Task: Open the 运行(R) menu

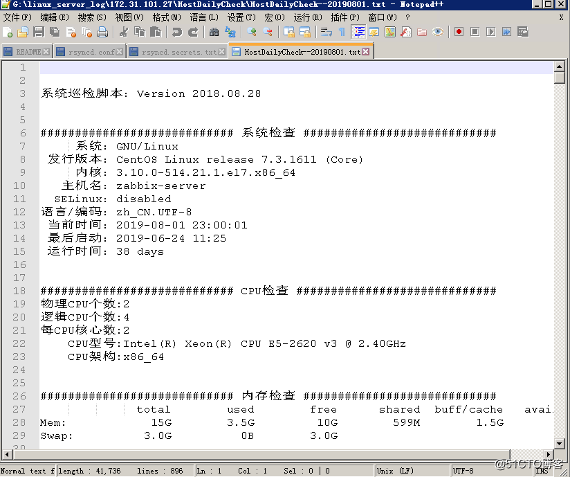Action: coord(308,17)
